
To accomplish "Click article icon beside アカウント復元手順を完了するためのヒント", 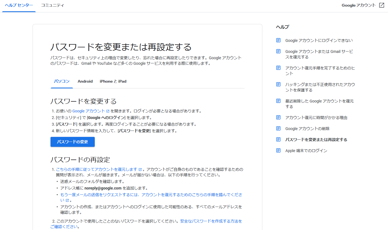I will 278,68.
